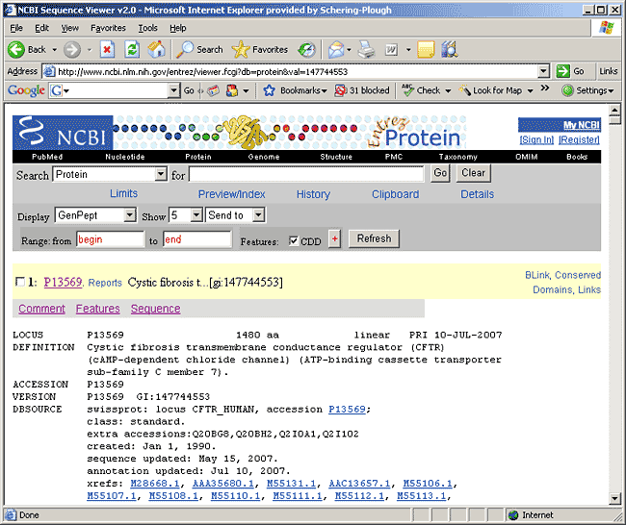Click the spell Check icon

tap(407, 90)
